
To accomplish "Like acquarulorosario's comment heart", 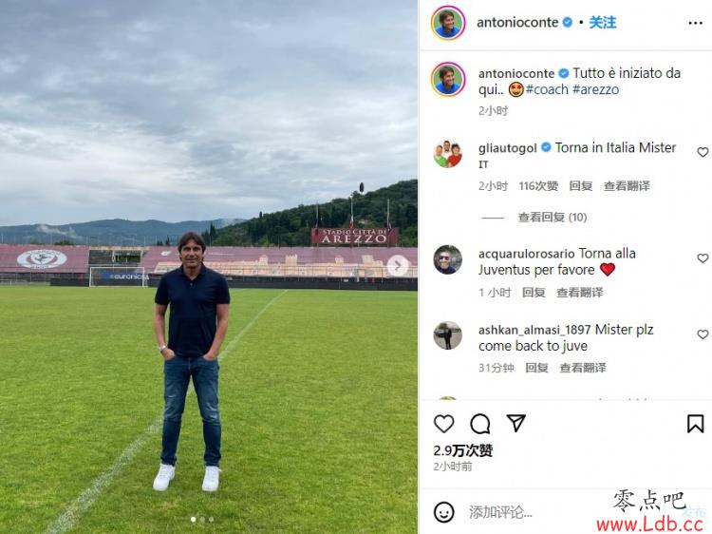I will pyautogui.click(x=703, y=258).
